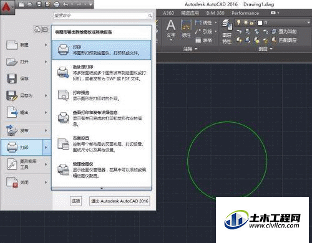Click the red AutoCAD application menu button

pyautogui.click(x=7, y=7)
